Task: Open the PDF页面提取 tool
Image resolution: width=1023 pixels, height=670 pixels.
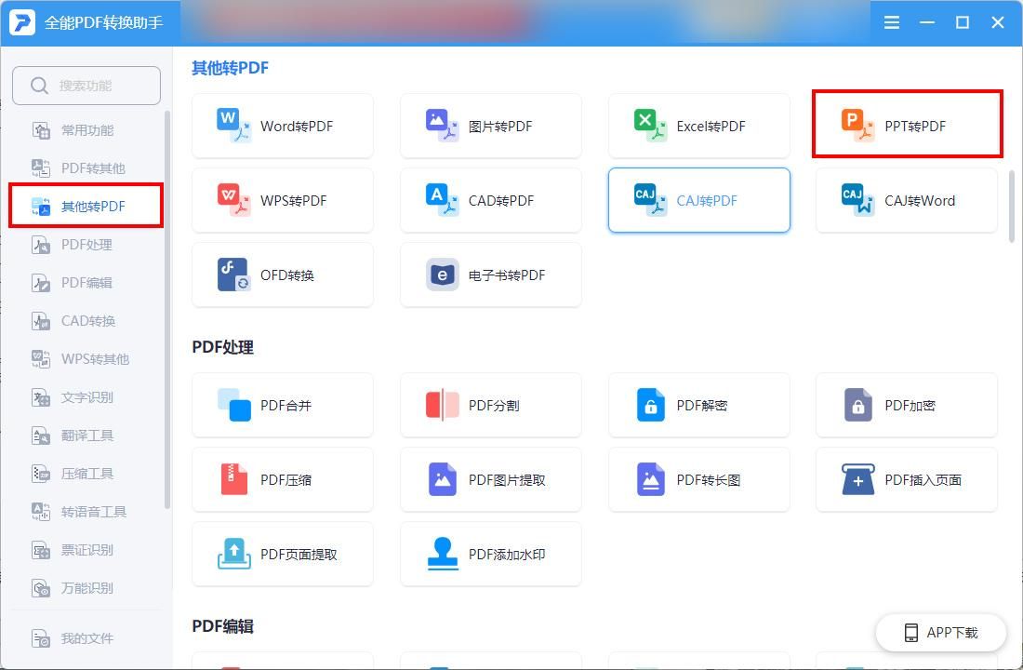Action: coord(283,555)
